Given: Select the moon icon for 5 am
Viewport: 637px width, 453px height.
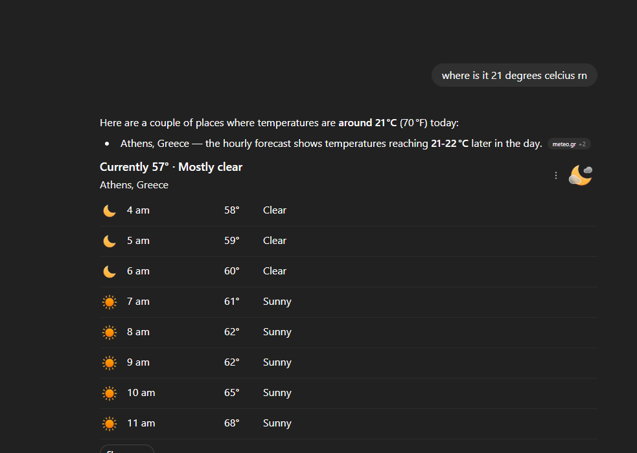Looking at the screenshot, I should point(110,241).
